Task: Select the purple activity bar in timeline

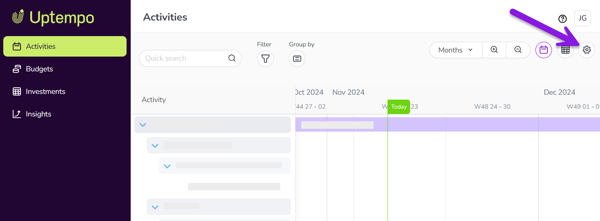Action: [x=448, y=125]
